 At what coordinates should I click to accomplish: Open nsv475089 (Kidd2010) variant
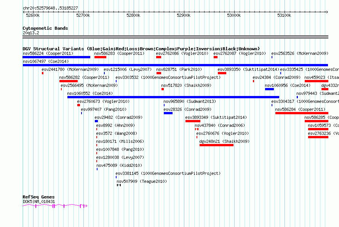(x=119, y=165)
